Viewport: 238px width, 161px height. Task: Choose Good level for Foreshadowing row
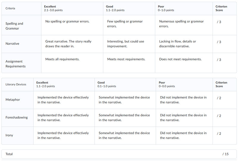tap(125, 118)
